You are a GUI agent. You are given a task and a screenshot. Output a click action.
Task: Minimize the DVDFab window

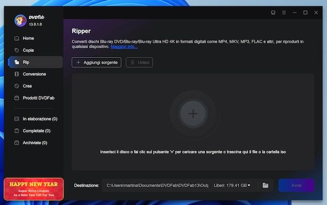coord(294,13)
